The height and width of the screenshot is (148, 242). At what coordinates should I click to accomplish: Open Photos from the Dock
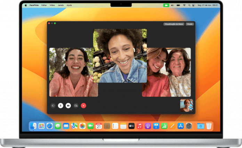[82, 126]
